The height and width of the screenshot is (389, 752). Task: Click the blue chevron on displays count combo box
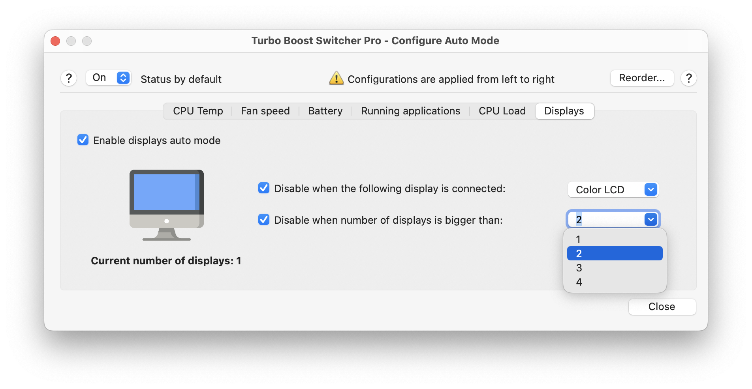pyautogui.click(x=650, y=219)
